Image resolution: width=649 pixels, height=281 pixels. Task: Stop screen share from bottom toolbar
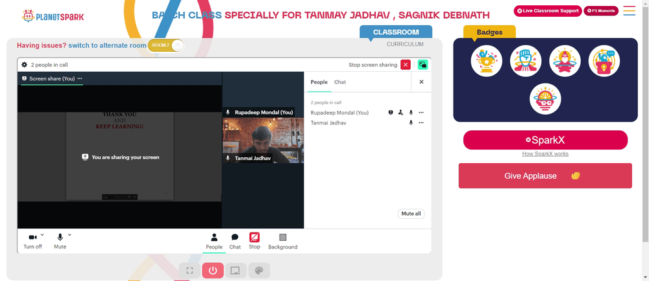coord(254,242)
